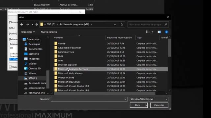Click the Nombre filename input field
Screen dimensions: 211x118
(87, 99)
